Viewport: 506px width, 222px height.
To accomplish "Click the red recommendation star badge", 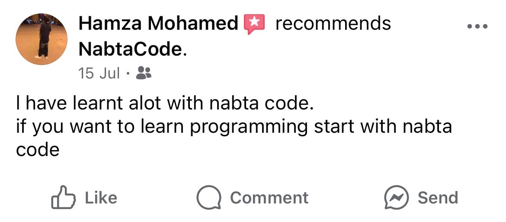I will (x=254, y=24).
